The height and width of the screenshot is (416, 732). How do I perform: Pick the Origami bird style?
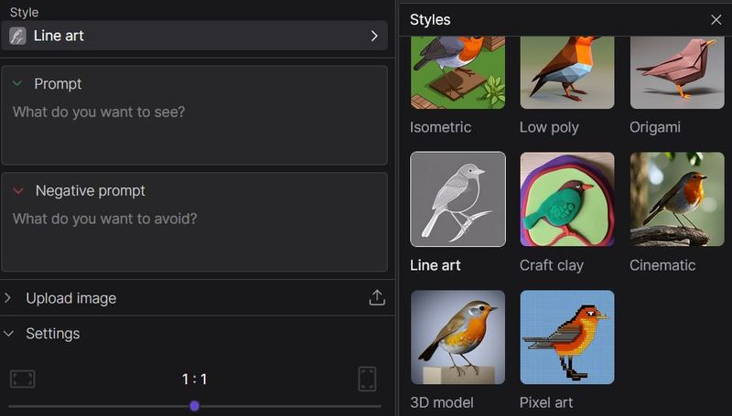tap(677, 73)
